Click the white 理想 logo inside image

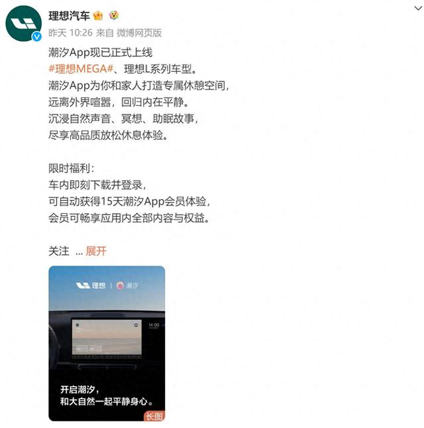pyautogui.click(x=90, y=286)
